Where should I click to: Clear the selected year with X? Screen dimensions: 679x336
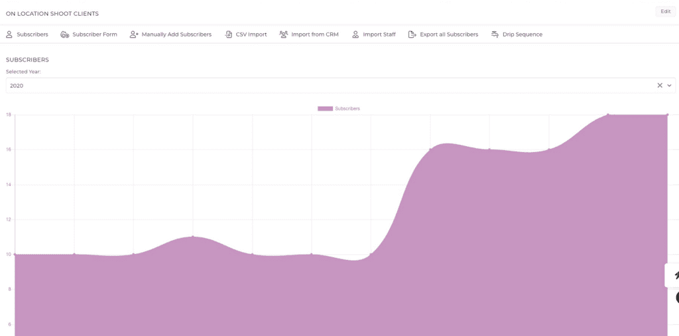coord(660,85)
